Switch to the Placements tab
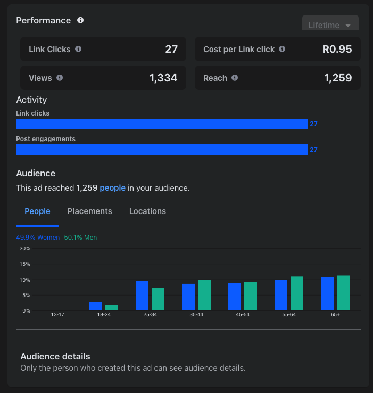 click(89, 211)
